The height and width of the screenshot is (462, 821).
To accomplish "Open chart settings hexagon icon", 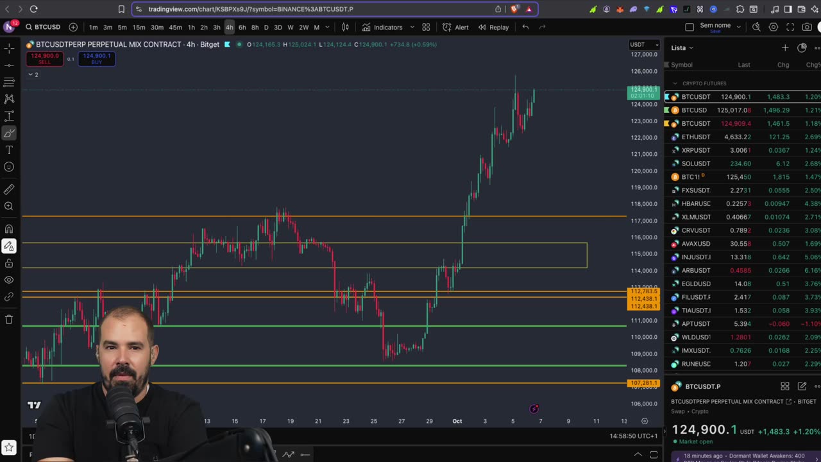I will pos(774,27).
